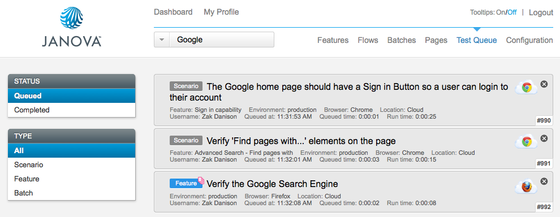Log out using the Logout link
Screen dimensions: 560x217
tap(541, 12)
